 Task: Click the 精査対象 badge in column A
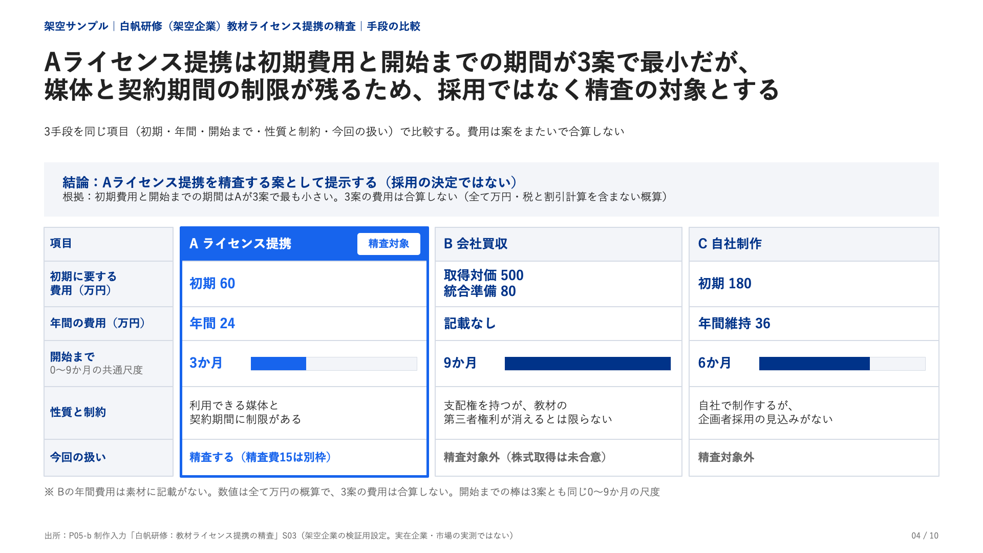click(389, 244)
